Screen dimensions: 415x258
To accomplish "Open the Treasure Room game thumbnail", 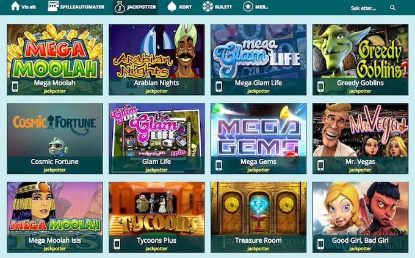I will click(259, 217).
